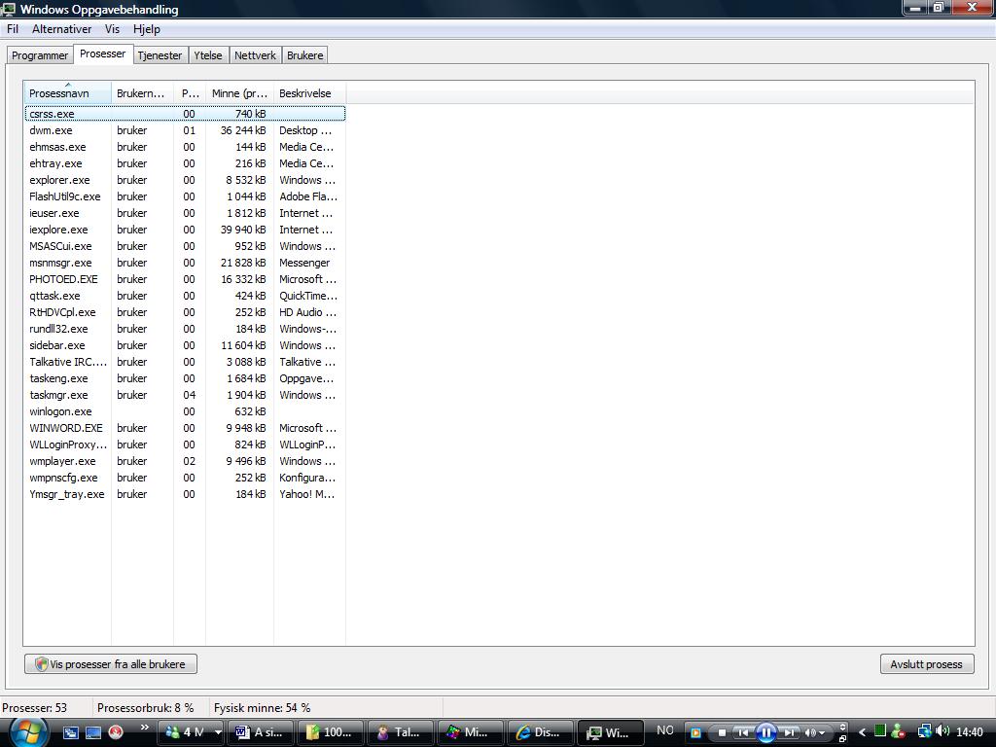Select the sidebar.exe process
The width and height of the screenshot is (996, 747).
(185, 345)
